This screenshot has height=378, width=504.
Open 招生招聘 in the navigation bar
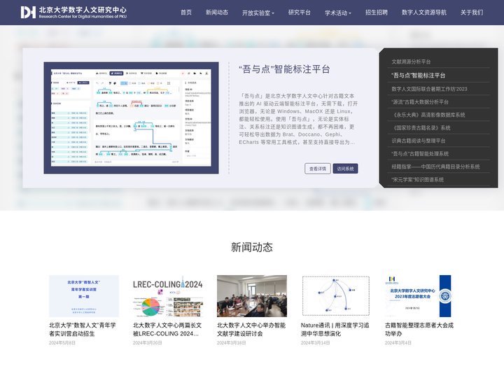click(x=377, y=13)
